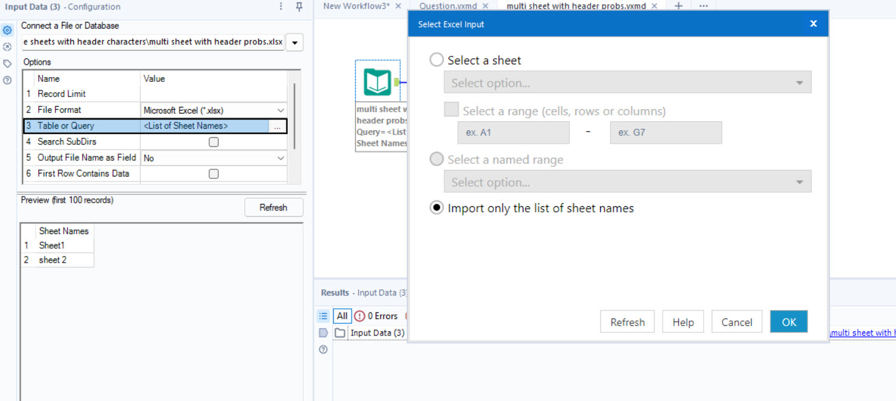Open the File Format dropdown
The width and height of the screenshot is (896, 401).
tap(280, 109)
